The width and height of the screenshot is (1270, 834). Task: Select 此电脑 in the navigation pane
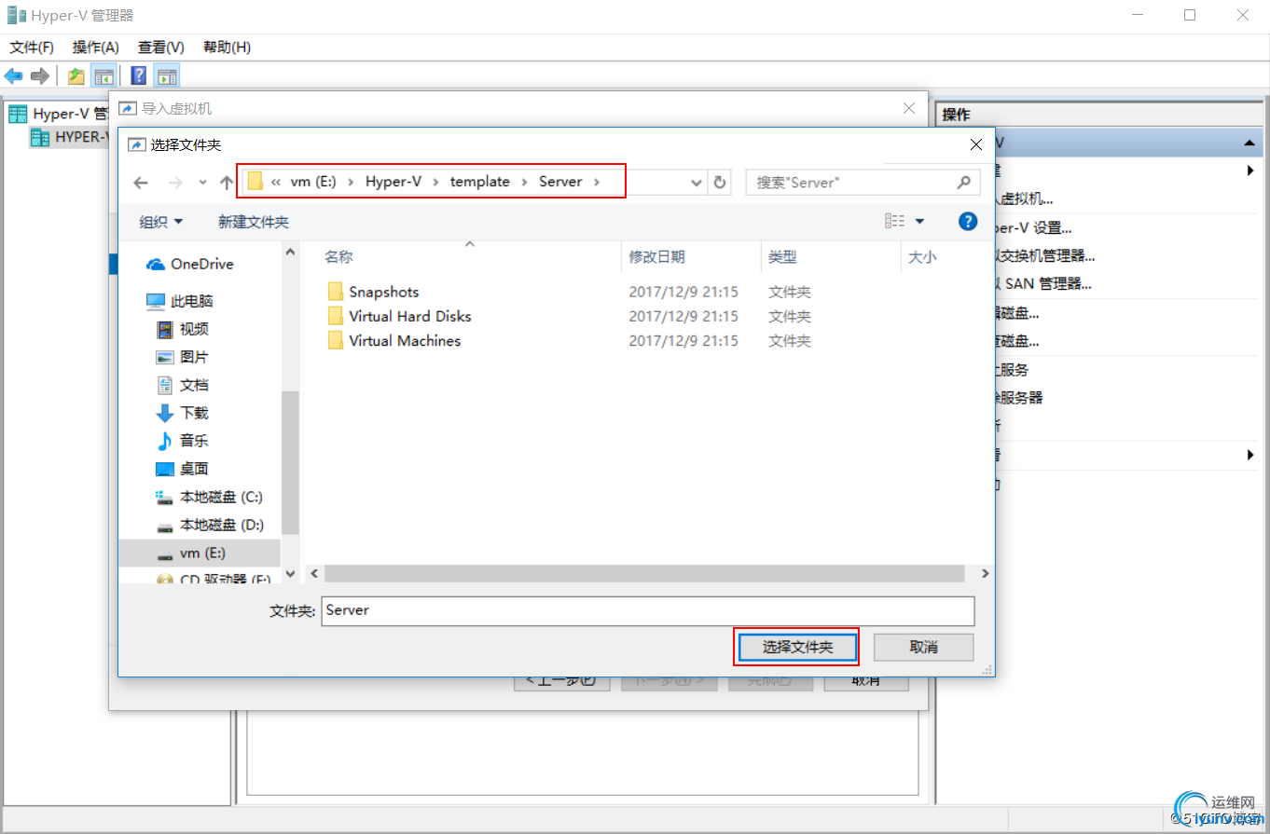(180, 302)
